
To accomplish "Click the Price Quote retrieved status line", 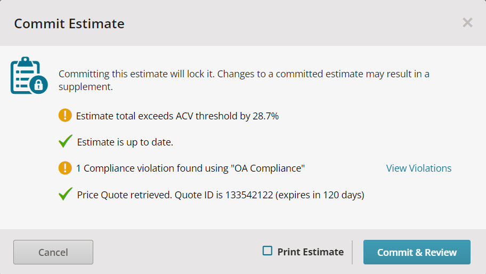I will click(221, 195).
